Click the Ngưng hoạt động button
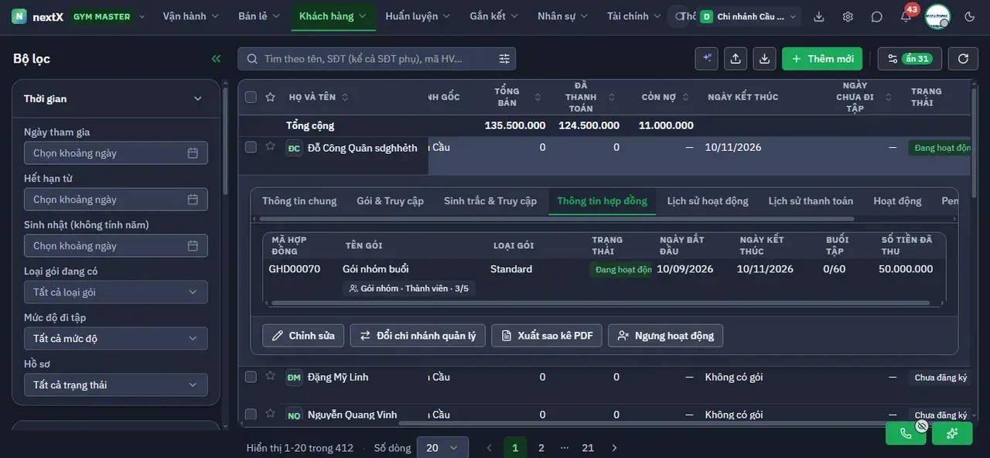 666,336
